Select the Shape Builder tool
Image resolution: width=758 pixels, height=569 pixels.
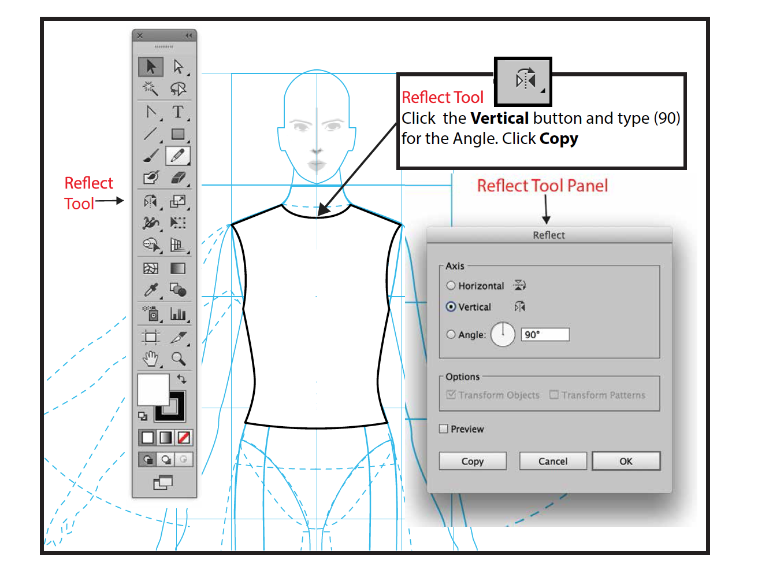click(x=151, y=245)
